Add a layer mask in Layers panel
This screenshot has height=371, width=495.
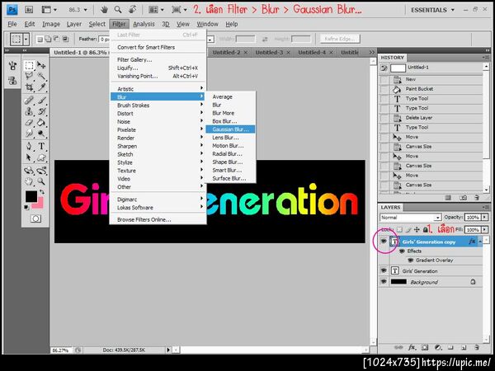click(x=425, y=347)
